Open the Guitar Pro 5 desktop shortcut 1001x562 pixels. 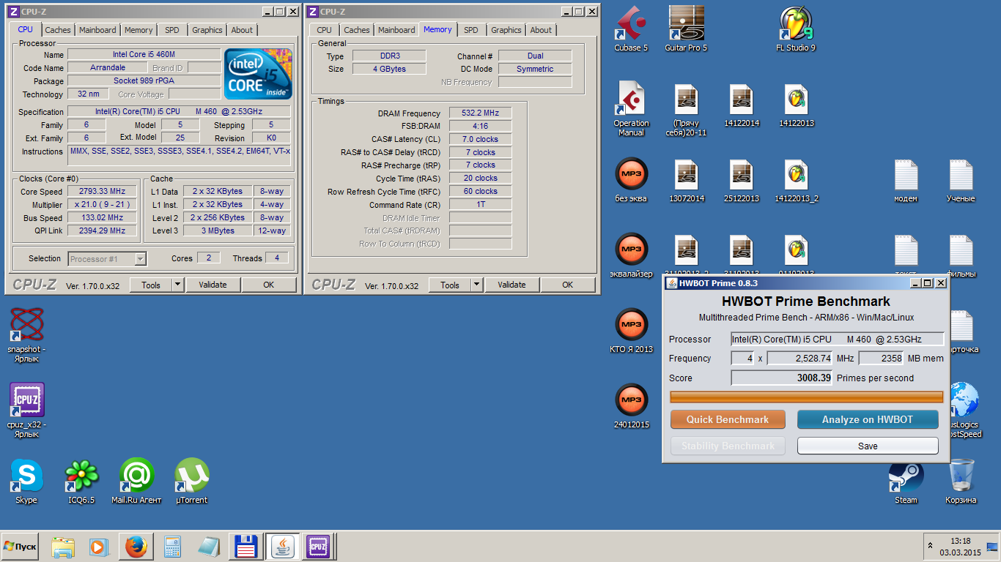[686, 29]
